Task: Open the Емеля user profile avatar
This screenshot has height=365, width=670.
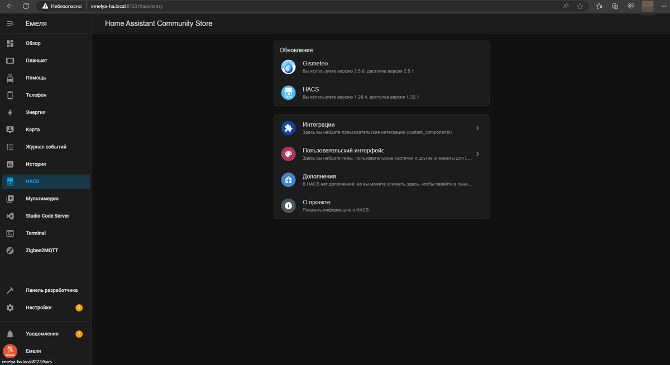Action: coord(10,352)
